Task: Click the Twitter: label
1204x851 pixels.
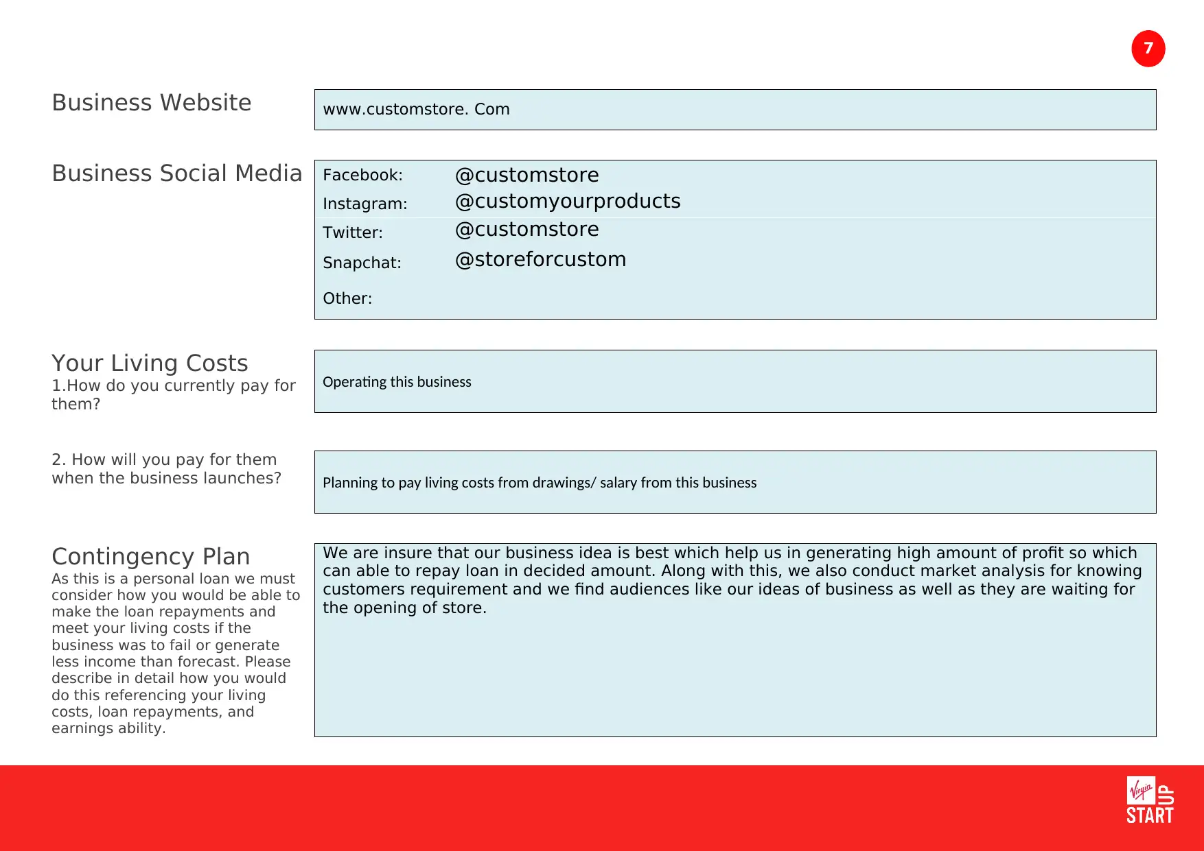Action: 353,232
